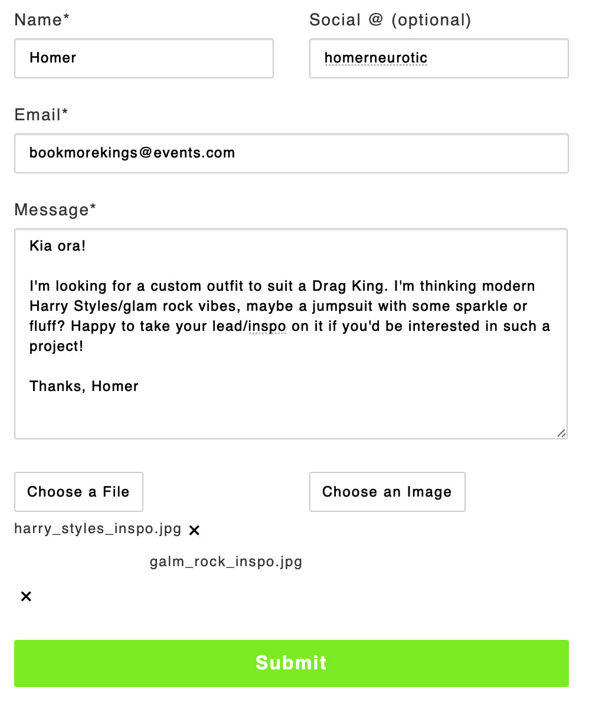589x703 pixels.
Task: Click the Message box resize handle
Action: [x=561, y=433]
